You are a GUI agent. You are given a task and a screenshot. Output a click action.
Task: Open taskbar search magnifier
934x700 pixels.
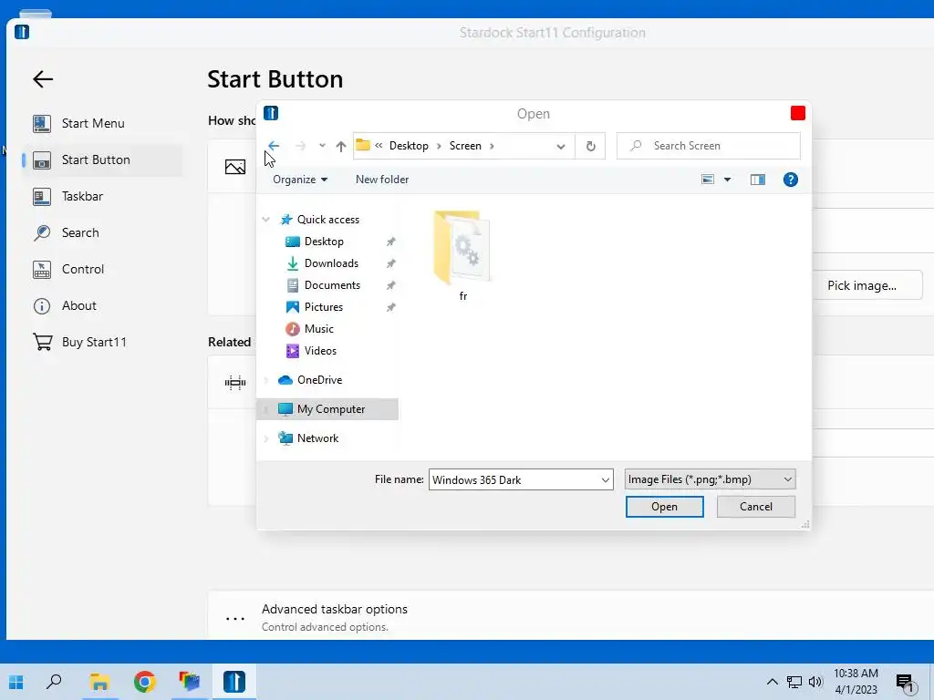coord(54,682)
